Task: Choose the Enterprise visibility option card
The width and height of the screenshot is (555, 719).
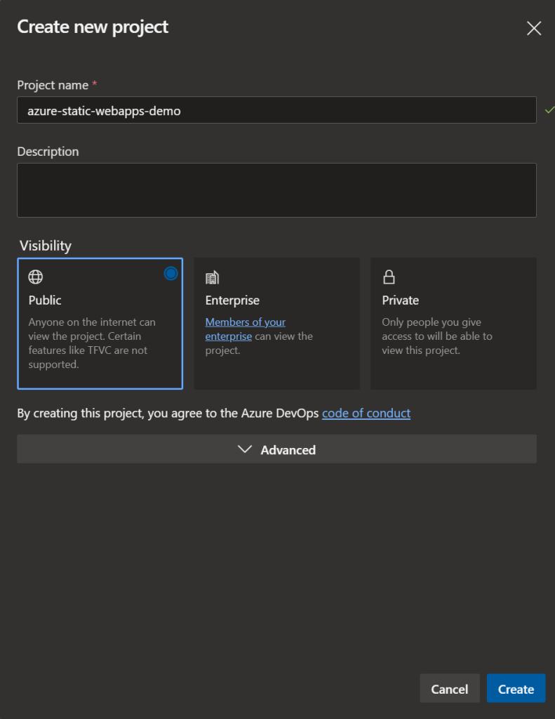Action: pyautogui.click(x=277, y=324)
